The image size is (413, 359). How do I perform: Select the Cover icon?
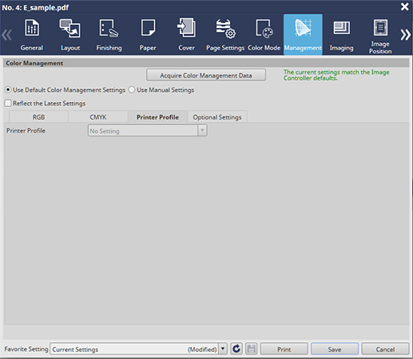click(186, 28)
